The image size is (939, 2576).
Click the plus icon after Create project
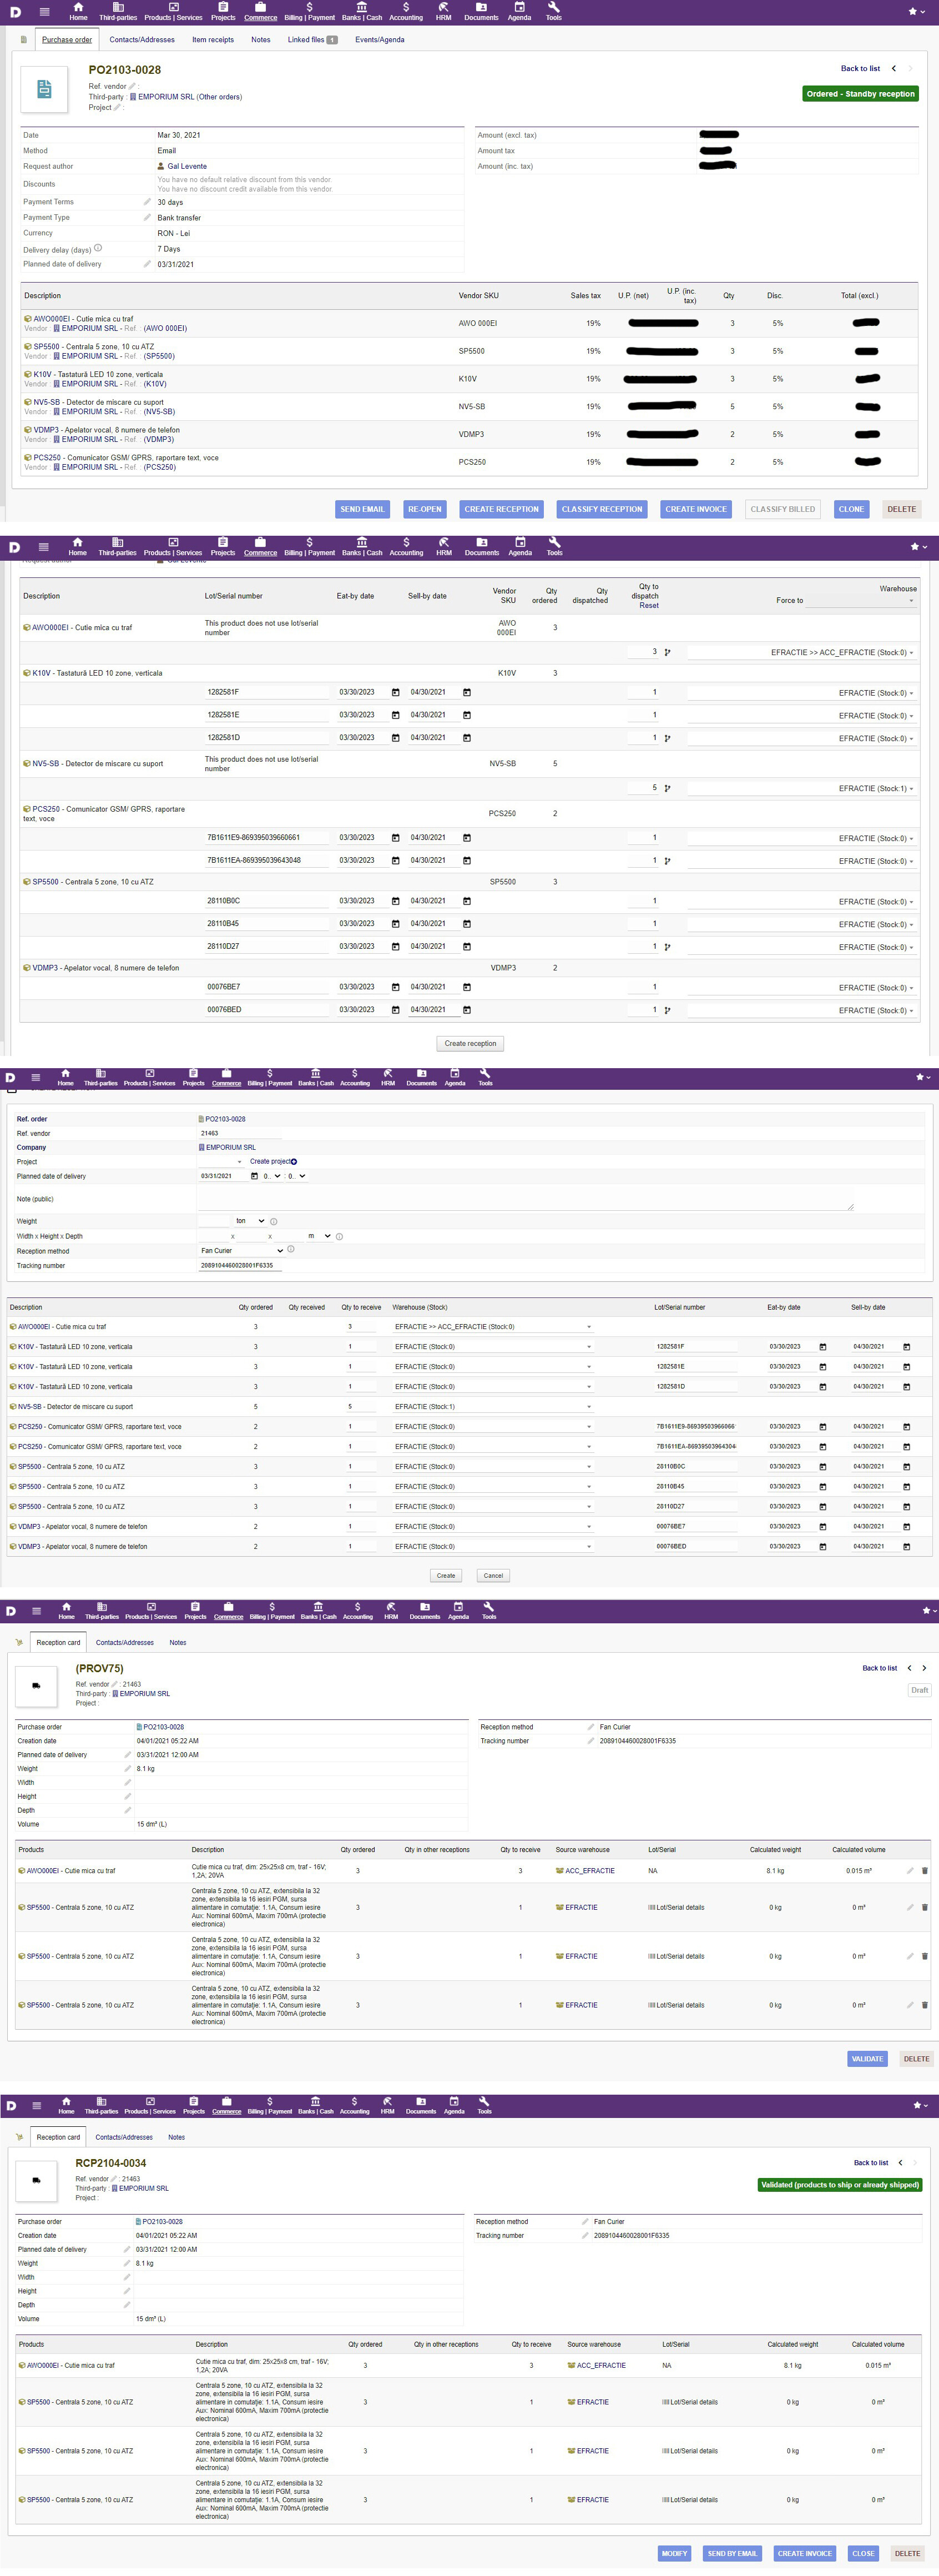[293, 1161]
